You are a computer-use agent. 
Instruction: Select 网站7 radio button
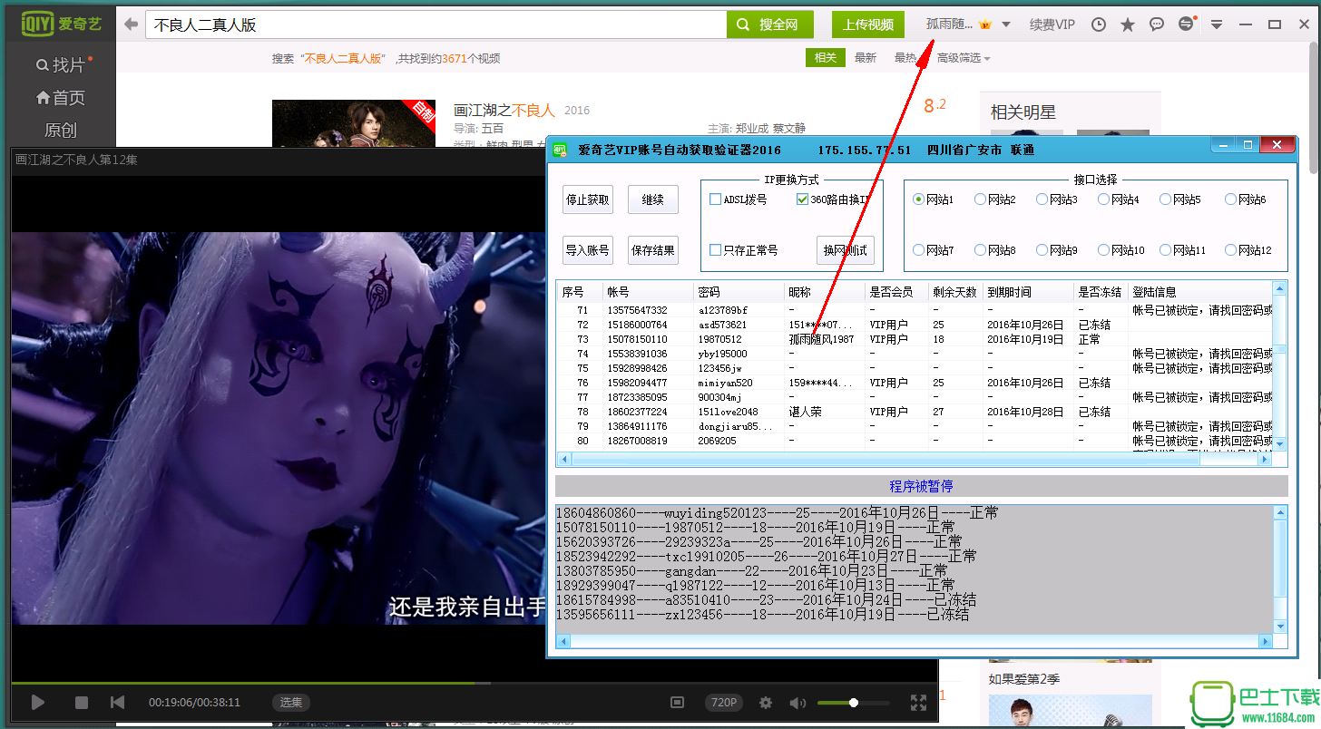(x=918, y=250)
